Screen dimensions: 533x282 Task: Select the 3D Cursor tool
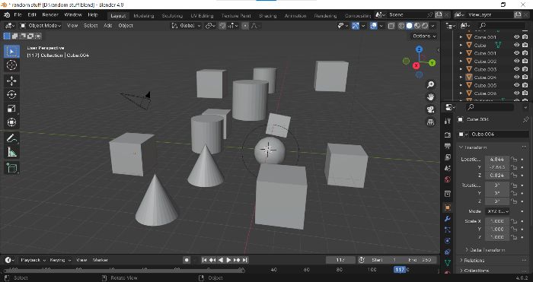pos(11,65)
